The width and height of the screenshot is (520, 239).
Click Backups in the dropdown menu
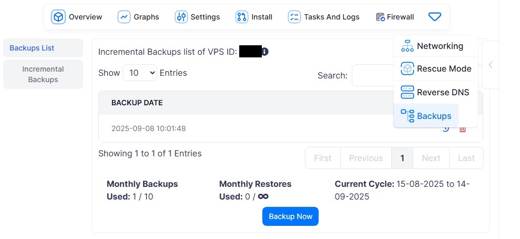pyautogui.click(x=426, y=116)
